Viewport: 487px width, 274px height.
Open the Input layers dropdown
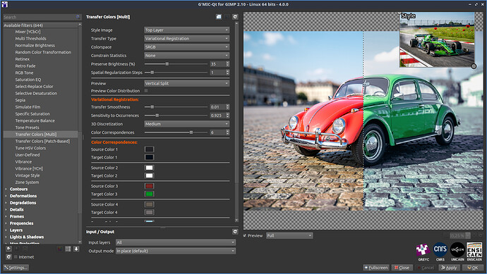pyautogui.click(x=176, y=242)
